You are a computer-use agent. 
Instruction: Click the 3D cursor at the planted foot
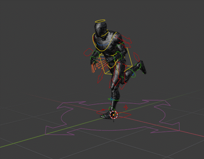pyautogui.click(x=113, y=115)
